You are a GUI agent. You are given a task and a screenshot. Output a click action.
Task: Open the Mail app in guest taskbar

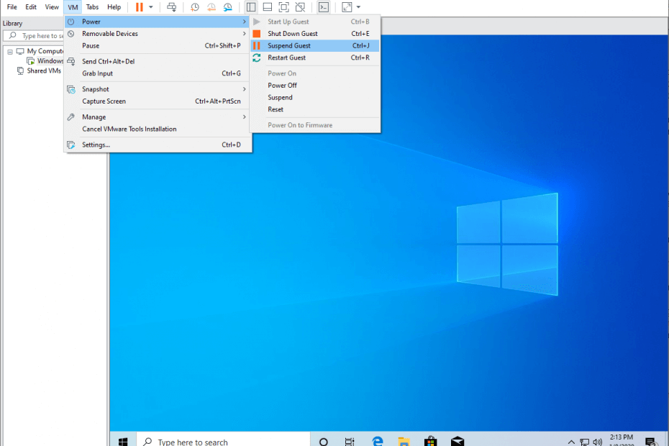click(458, 442)
